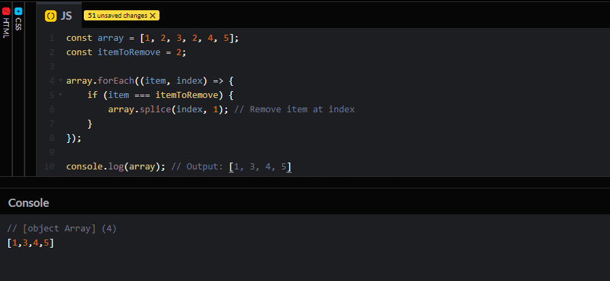Click line number 1 in gutter
The height and width of the screenshot is (281, 610).
(51, 37)
